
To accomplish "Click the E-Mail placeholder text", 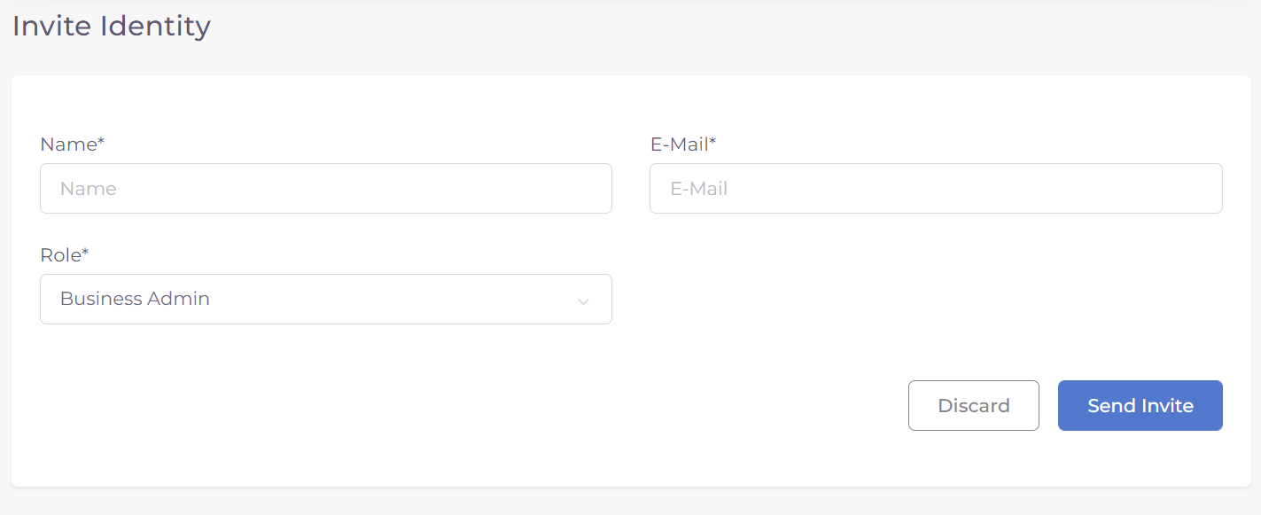I will [x=699, y=188].
